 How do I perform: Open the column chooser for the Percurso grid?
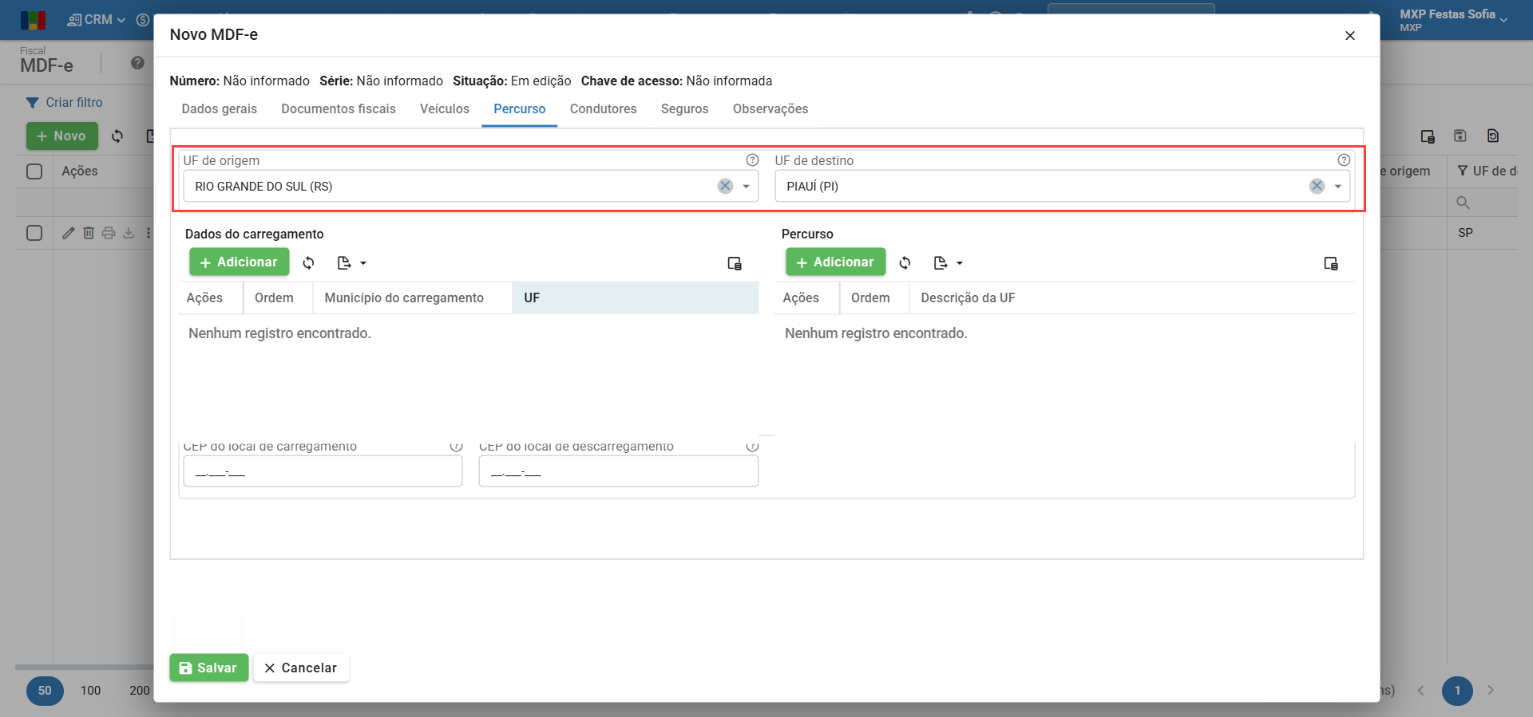click(1331, 263)
